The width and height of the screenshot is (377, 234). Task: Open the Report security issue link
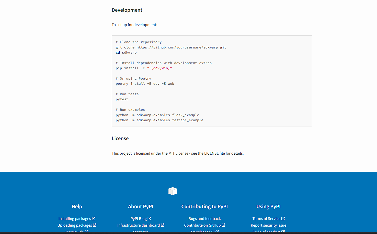tap(269, 225)
